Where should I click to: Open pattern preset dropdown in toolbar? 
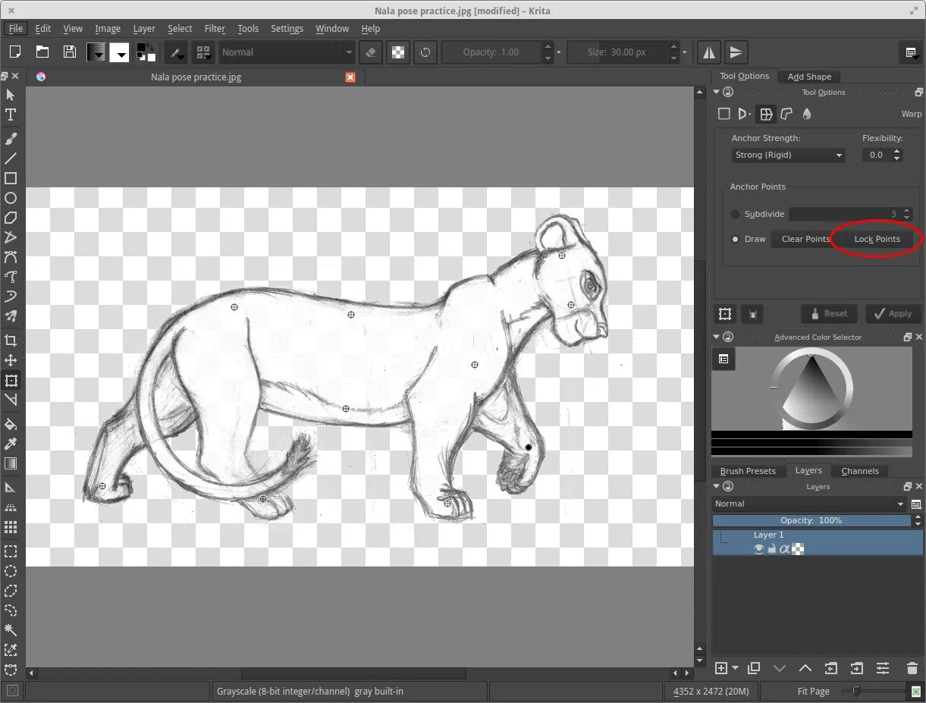120,52
